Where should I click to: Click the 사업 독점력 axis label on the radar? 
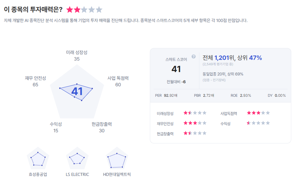[118, 78]
